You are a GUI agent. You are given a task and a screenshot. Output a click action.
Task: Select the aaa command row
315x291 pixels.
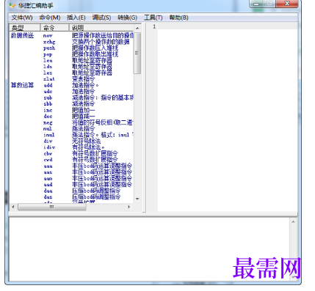71,166
